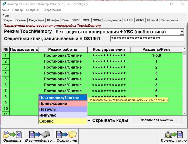Open the Файл menu

tap(6, 10)
